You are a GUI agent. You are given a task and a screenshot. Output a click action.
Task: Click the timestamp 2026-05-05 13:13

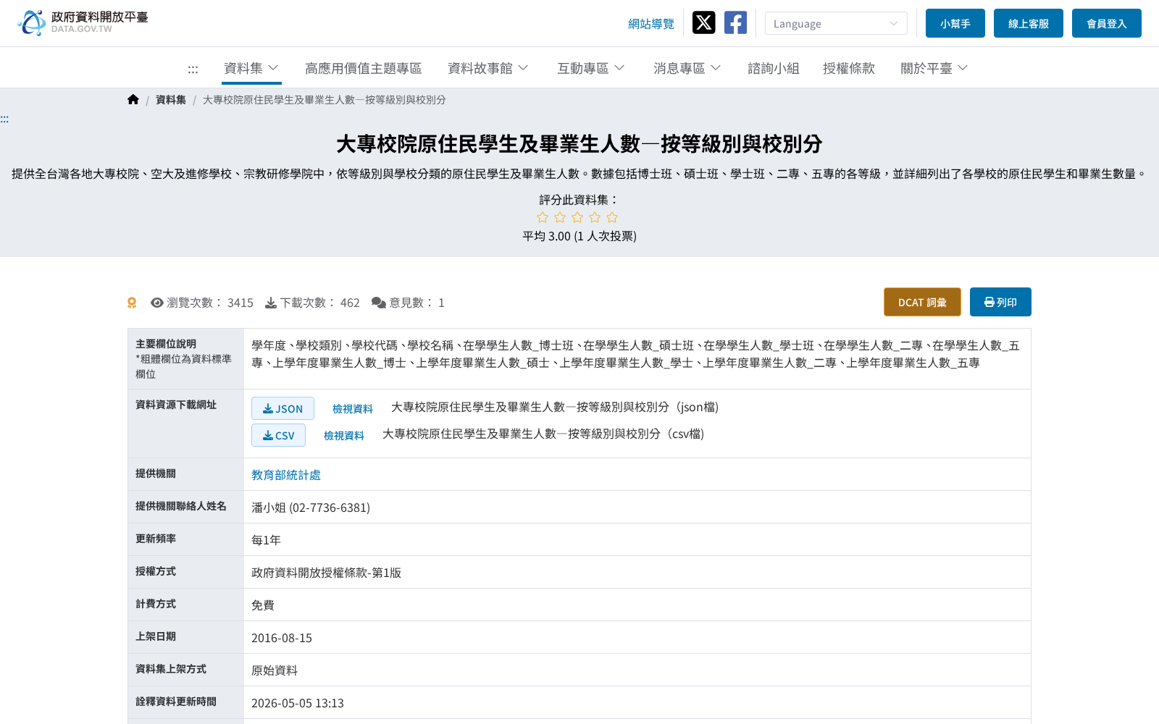(298, 703)
